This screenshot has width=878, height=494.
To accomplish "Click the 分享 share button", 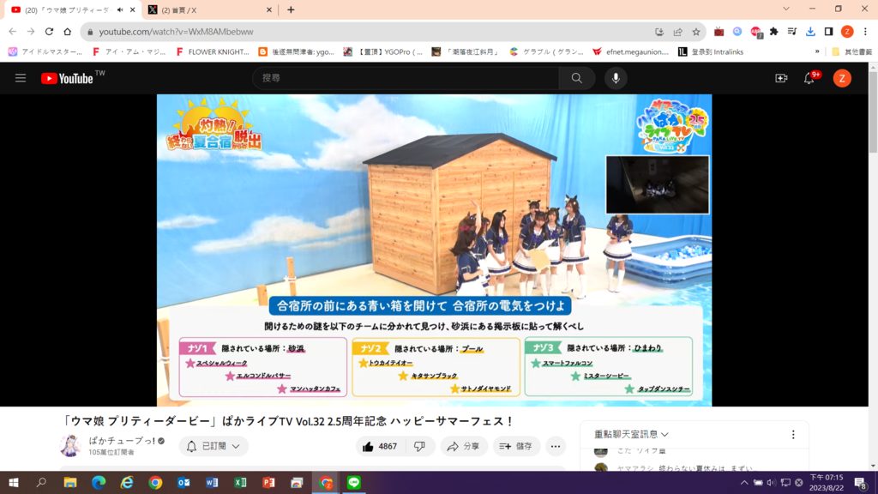I will [x=464, y=446].
